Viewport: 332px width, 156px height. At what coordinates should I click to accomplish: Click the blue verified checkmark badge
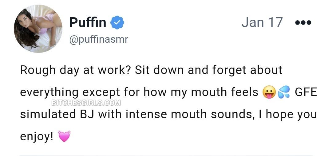117,23
